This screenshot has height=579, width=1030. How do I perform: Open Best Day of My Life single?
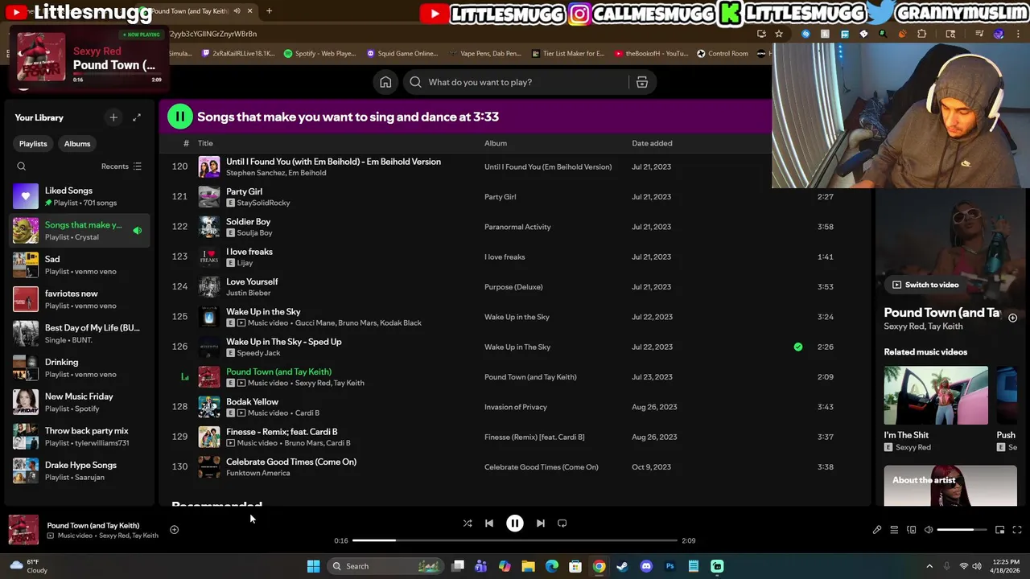tap(78, 334)
